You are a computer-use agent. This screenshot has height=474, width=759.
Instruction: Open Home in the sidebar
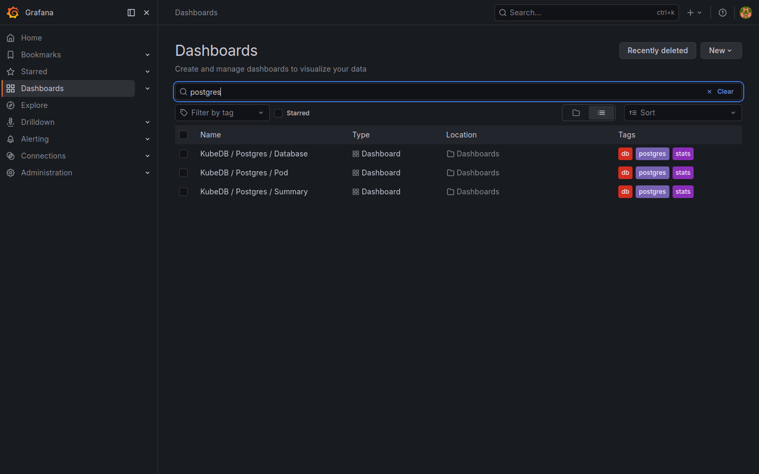[32, 38]
